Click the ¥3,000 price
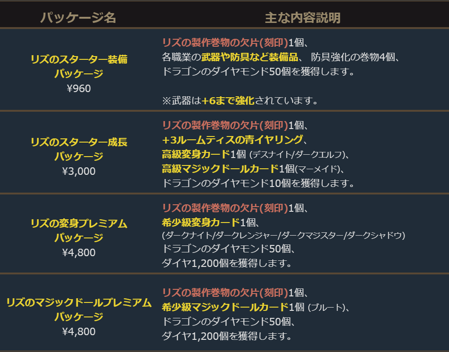Image resolution: width=449 pixels, height=352 pixels. coord(79,171)
